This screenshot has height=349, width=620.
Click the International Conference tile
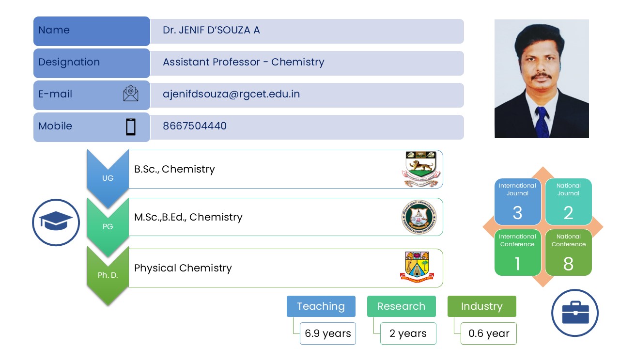[517, 253]
